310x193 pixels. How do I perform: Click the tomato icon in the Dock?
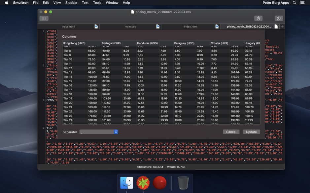(x=160, y=183)
